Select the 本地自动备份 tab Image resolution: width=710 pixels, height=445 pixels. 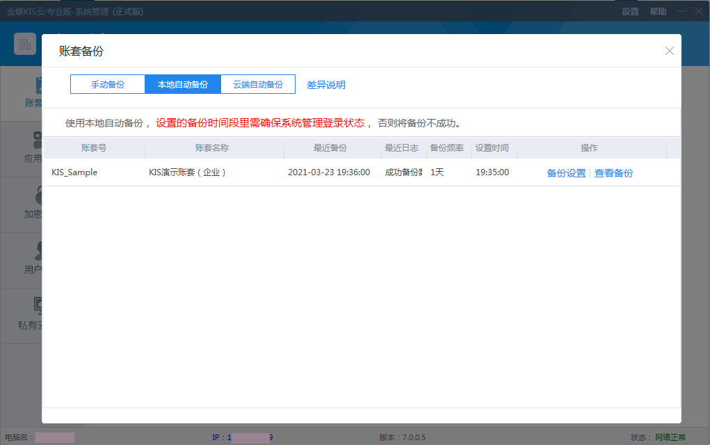pyautogui.click(x=182, y=85)
